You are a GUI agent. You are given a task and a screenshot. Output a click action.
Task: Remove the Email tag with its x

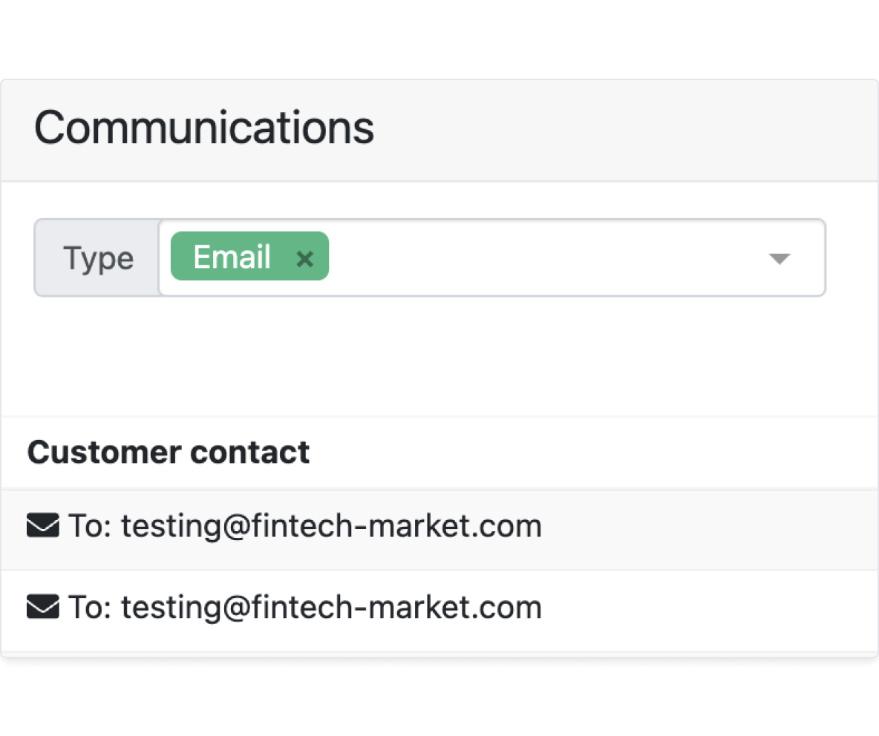[x=304, y=259]
